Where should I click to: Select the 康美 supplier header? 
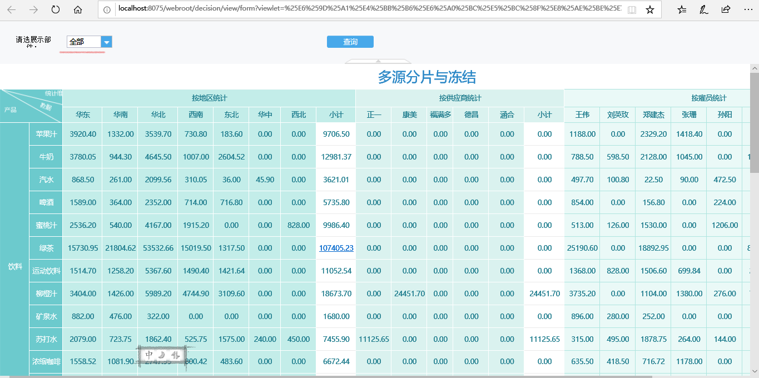click(x=409, y=115)
